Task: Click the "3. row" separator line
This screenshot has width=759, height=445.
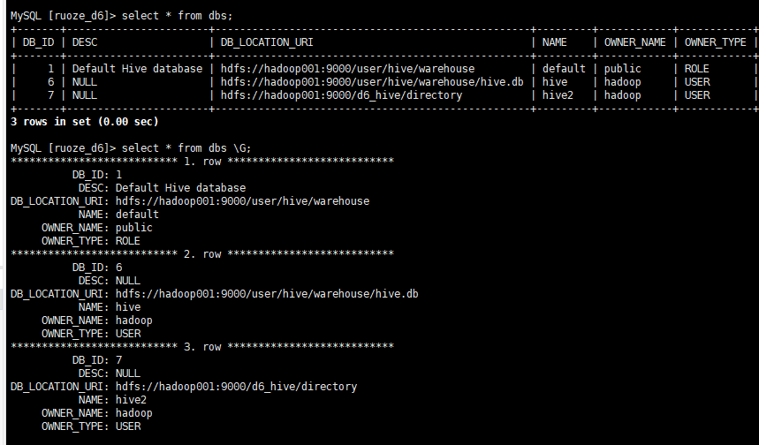Action: pyautogui.click(x=201, y=347)
